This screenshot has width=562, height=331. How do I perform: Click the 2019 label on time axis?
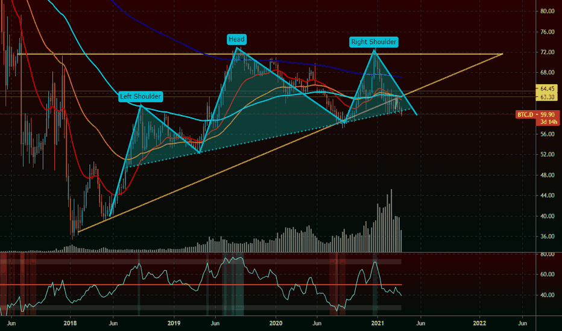[174, 323]
